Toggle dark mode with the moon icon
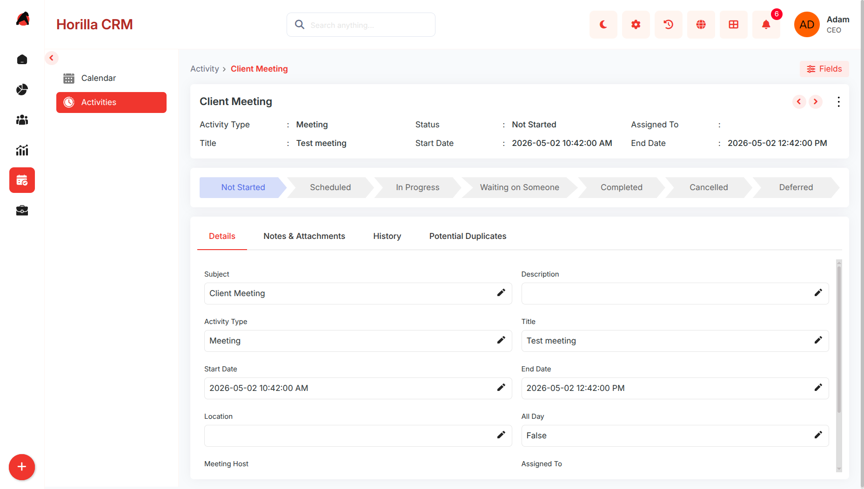The height and width of the screenshot is (489, 864). coord(603,25)
